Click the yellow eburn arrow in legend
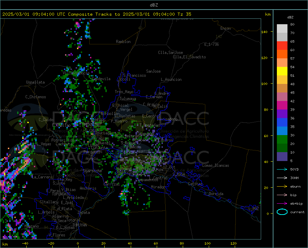308x248 pixels. pyautogui.click(x=282, y=187)
